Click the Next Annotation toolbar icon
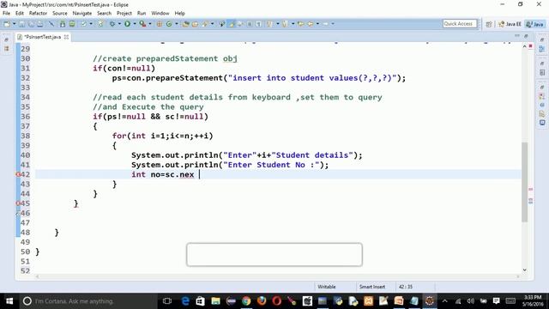 tap(269, 24)
